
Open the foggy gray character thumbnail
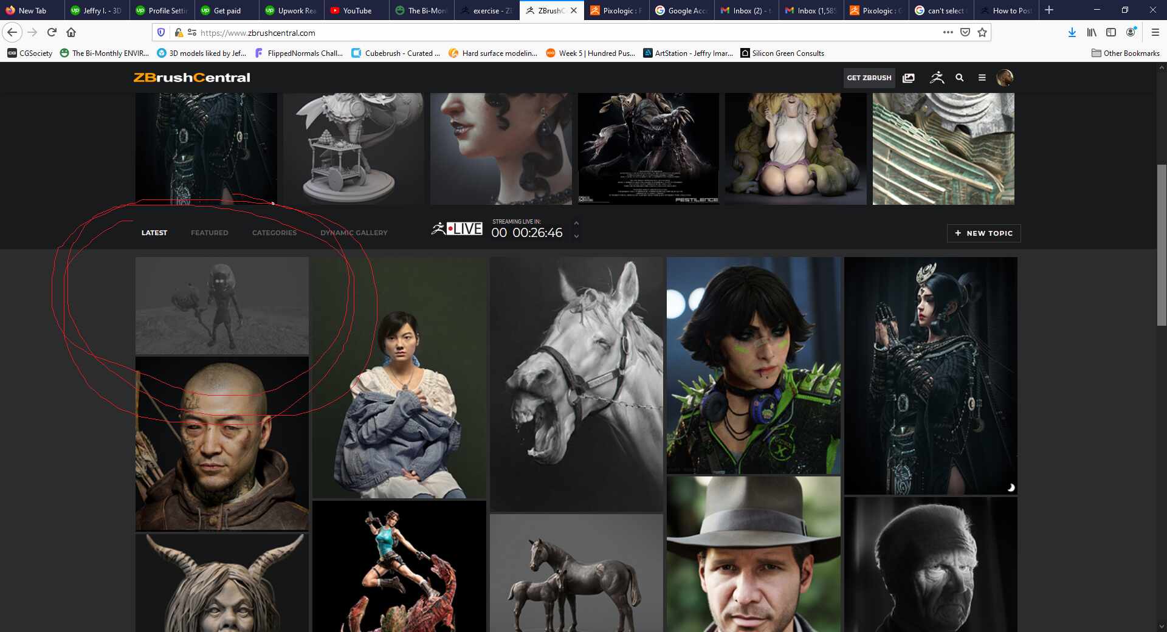[222, 306]
